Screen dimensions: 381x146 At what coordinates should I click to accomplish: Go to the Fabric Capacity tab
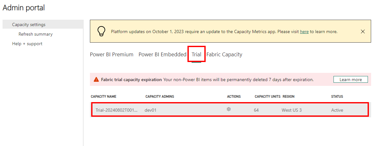pyautogui.click(x=224, y=54)
